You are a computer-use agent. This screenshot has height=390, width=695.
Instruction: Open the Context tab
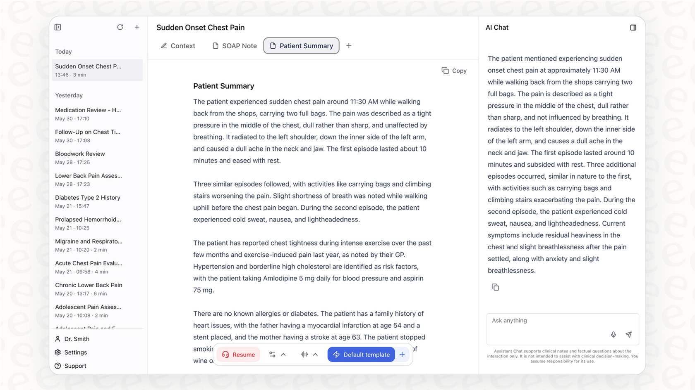178,46
